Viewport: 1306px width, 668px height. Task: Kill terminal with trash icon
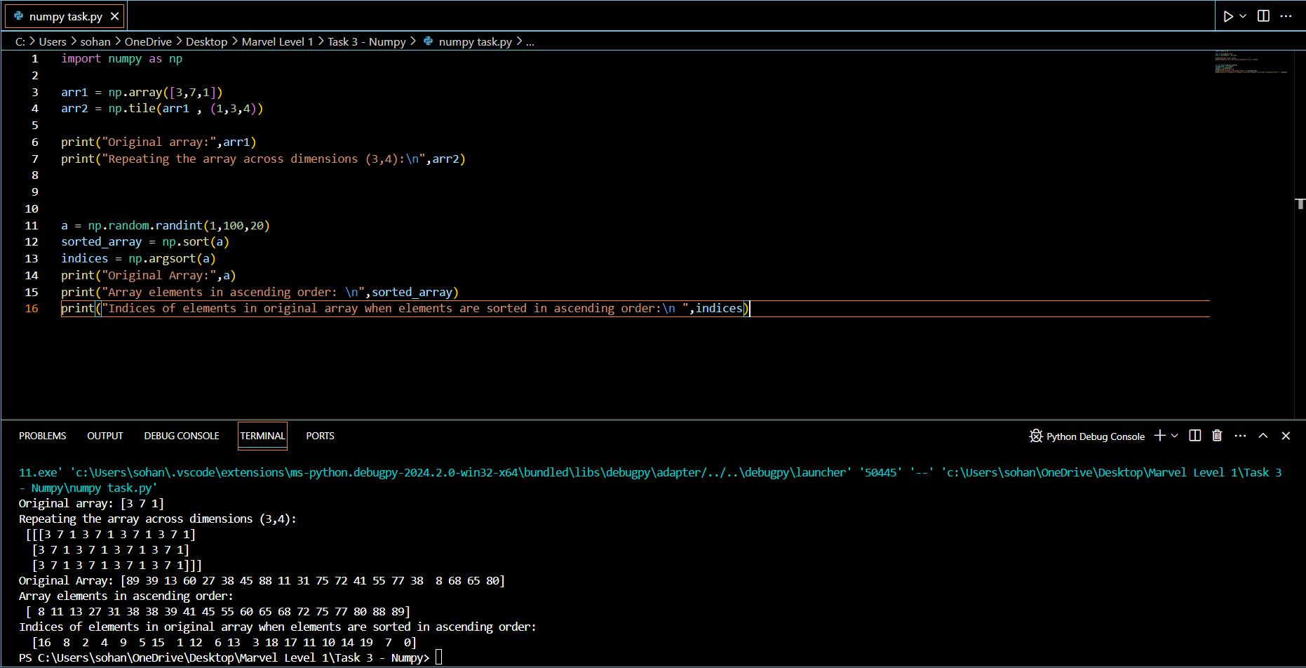point(1217,436)
